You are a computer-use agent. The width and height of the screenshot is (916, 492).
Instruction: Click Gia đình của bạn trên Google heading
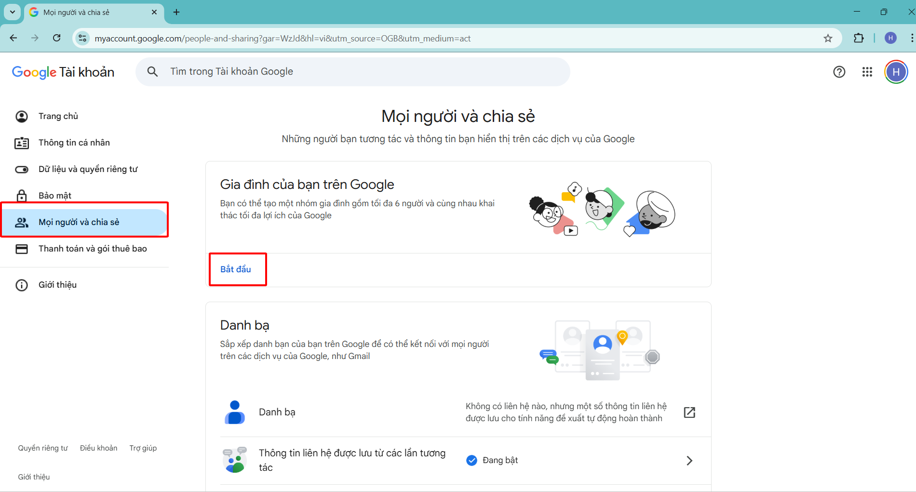[x=307, y=185]
